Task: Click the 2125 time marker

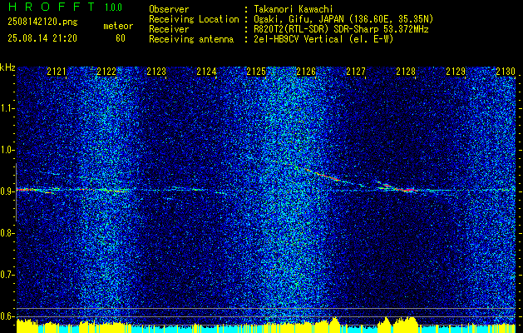Action: [256, 72]
